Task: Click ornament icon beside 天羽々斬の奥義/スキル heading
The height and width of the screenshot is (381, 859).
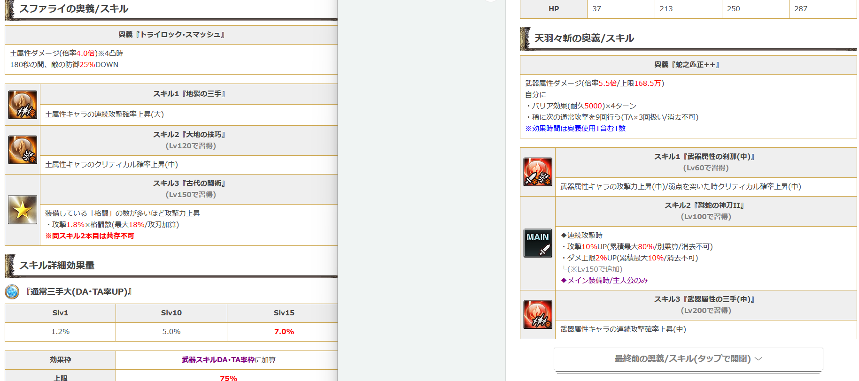Action: coord(525,38)
